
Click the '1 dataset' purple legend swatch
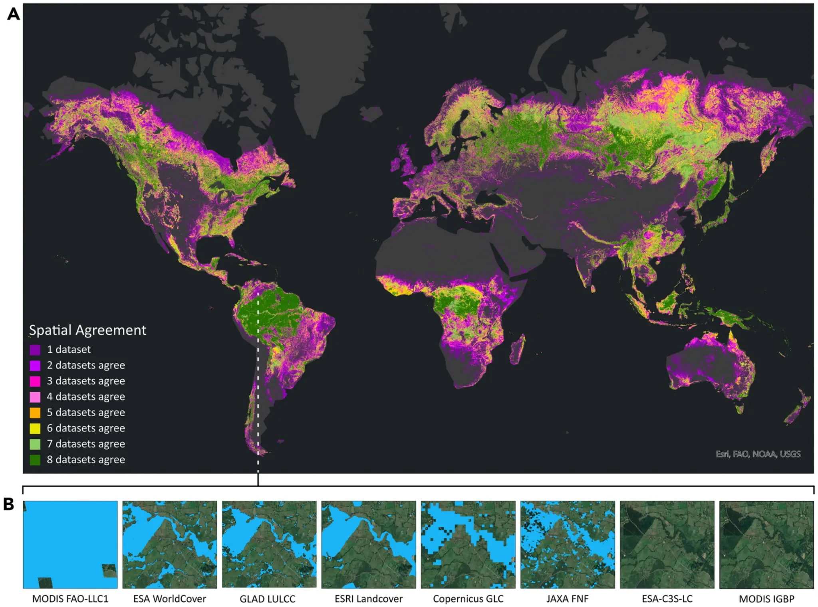[35, 350]
